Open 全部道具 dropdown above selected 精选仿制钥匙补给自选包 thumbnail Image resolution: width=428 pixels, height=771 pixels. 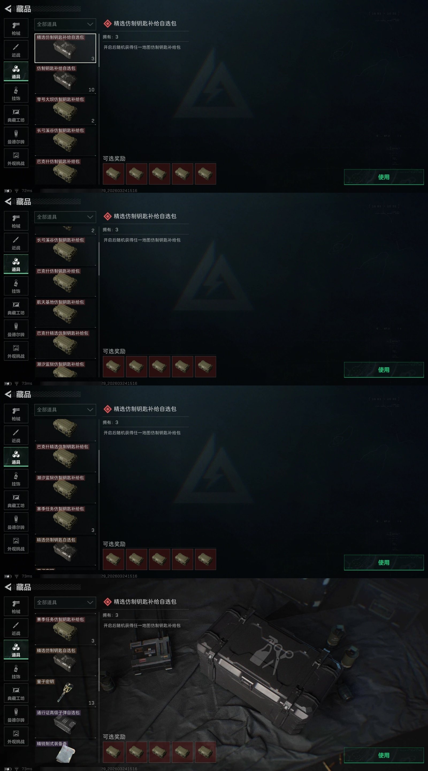[65, 24]
